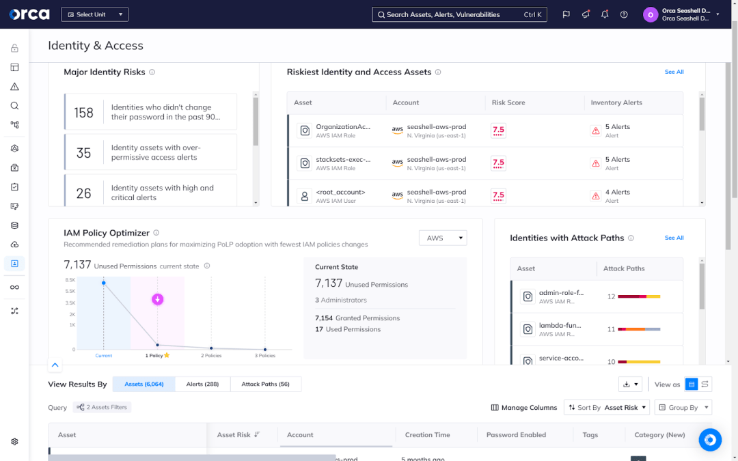Open the <root_account> asset row
Image resolution: width=738 pixels, height=461 pixels.
[x=485, y=194]
